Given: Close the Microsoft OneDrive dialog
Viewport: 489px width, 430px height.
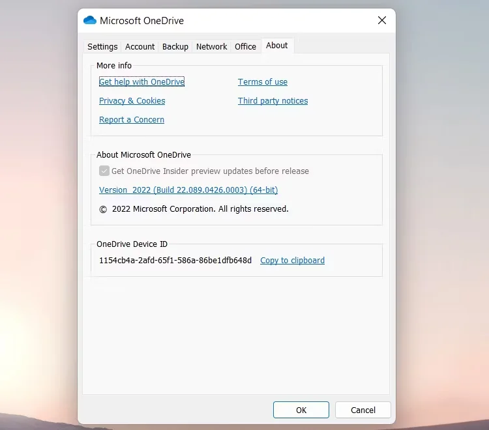Looking at the screenshot, I should [381, 21].
